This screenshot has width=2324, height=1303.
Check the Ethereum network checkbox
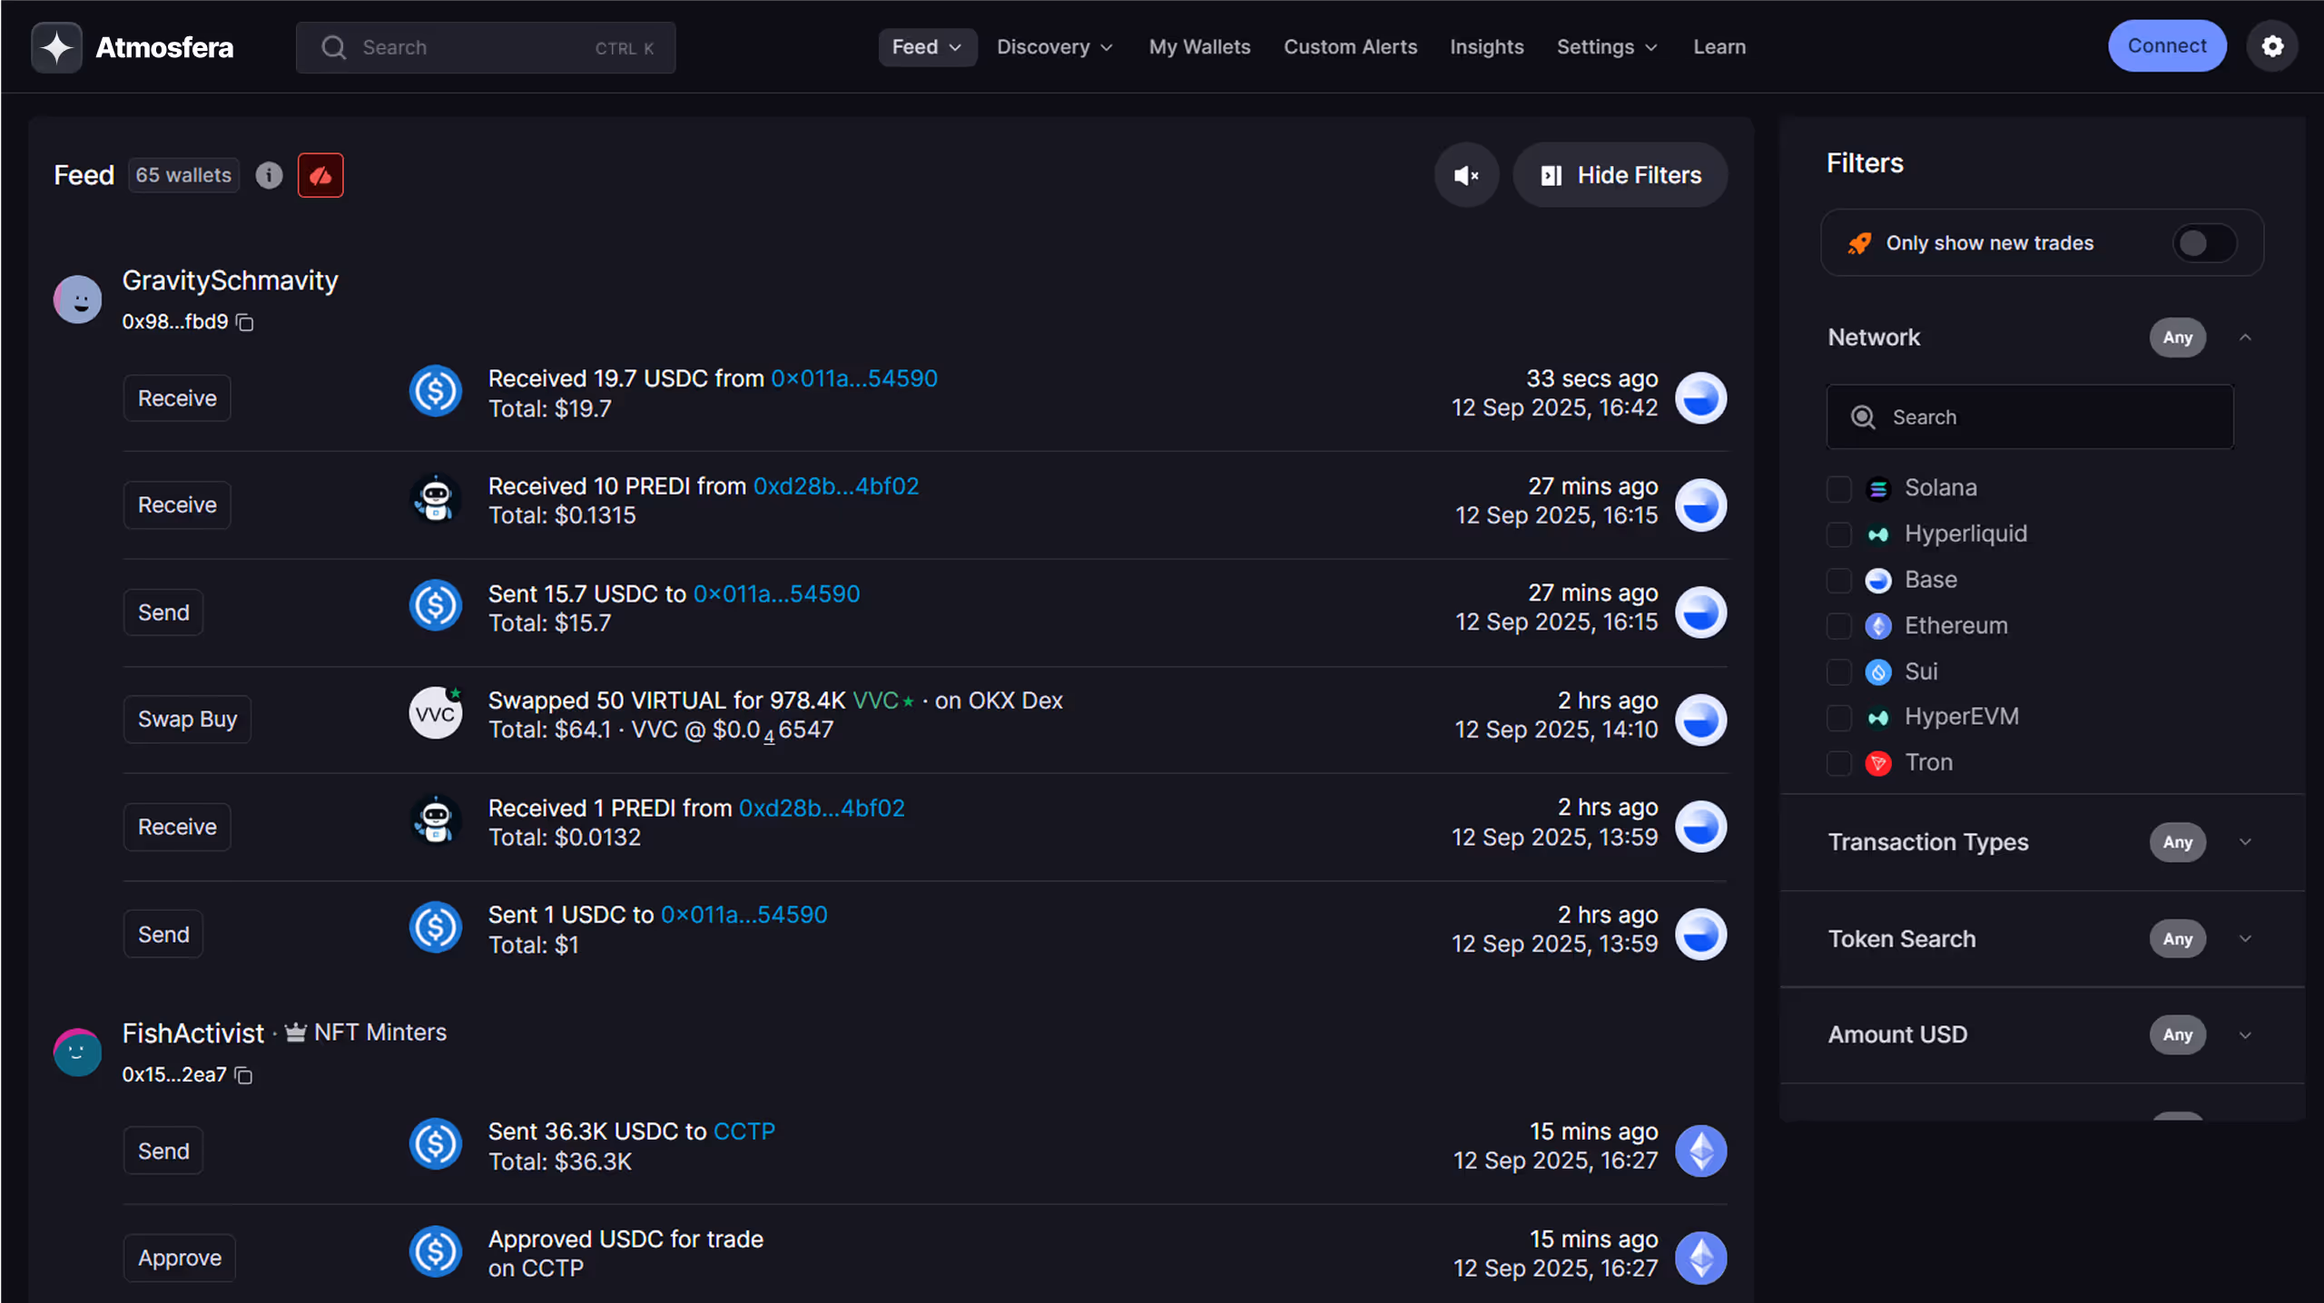(x=1838, y=626)
